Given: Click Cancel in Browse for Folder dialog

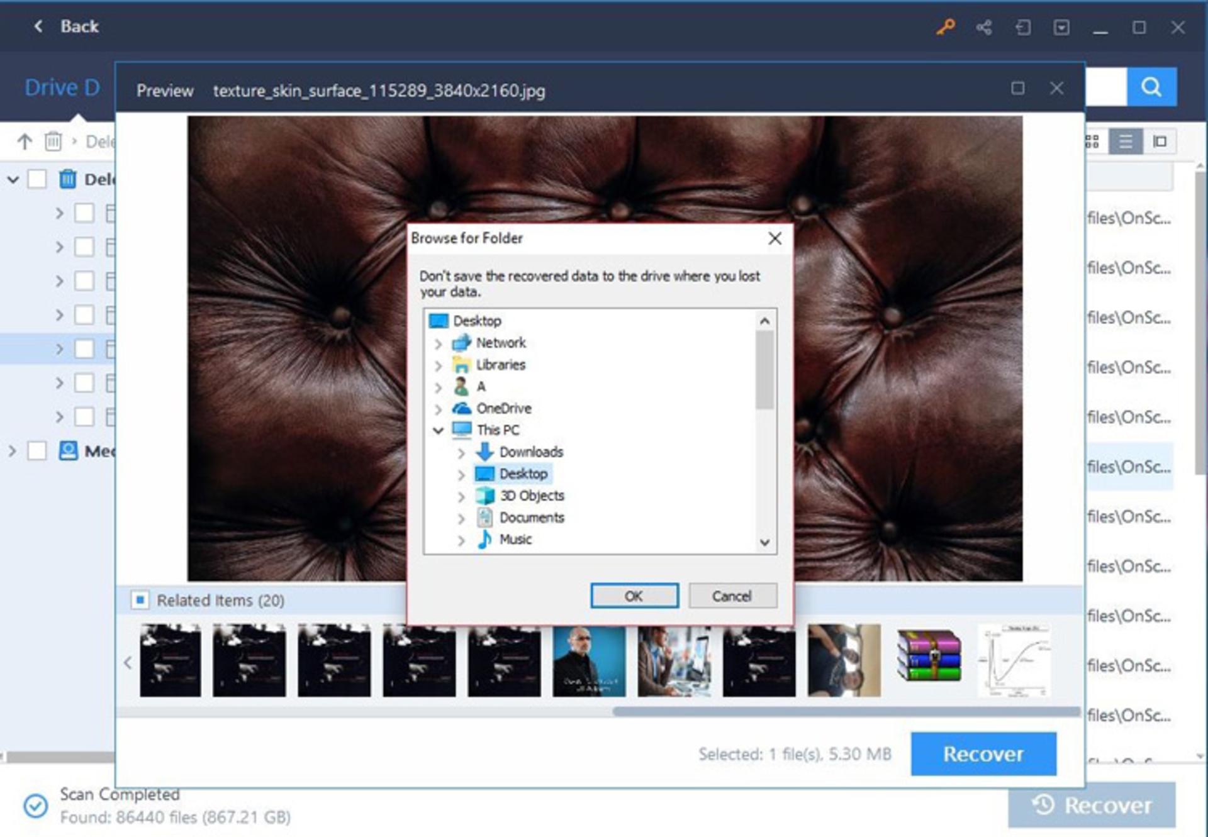Looking at the screenshot, I should pos(732,596).
